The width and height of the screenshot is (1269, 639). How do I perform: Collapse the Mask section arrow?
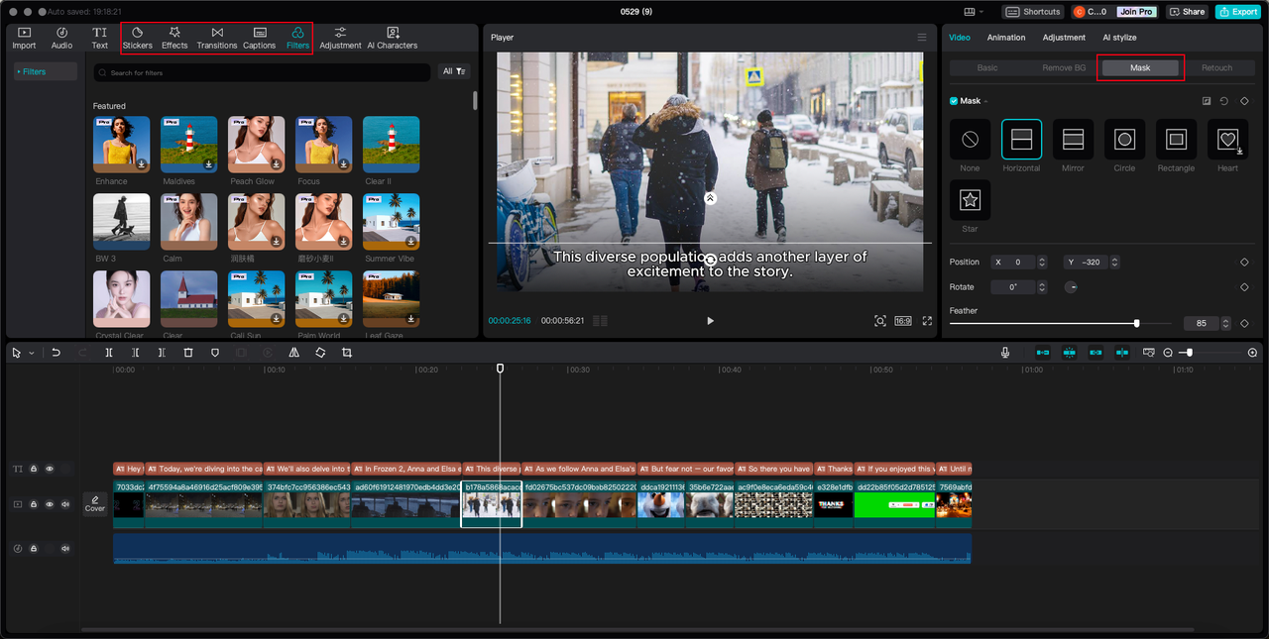pos(987,101)
